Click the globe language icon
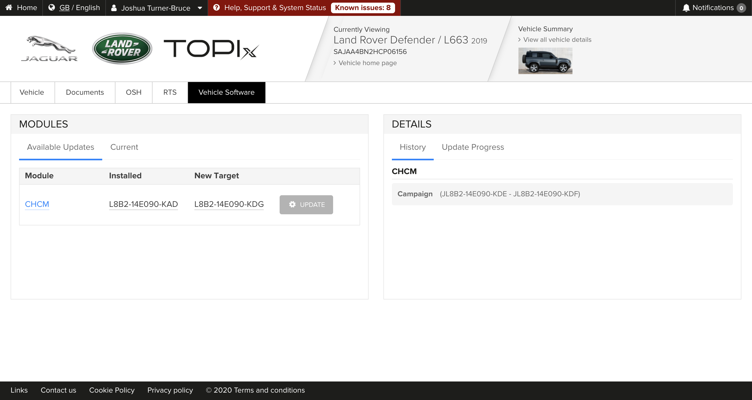752x400 pixels. click(x=52, y=8)
